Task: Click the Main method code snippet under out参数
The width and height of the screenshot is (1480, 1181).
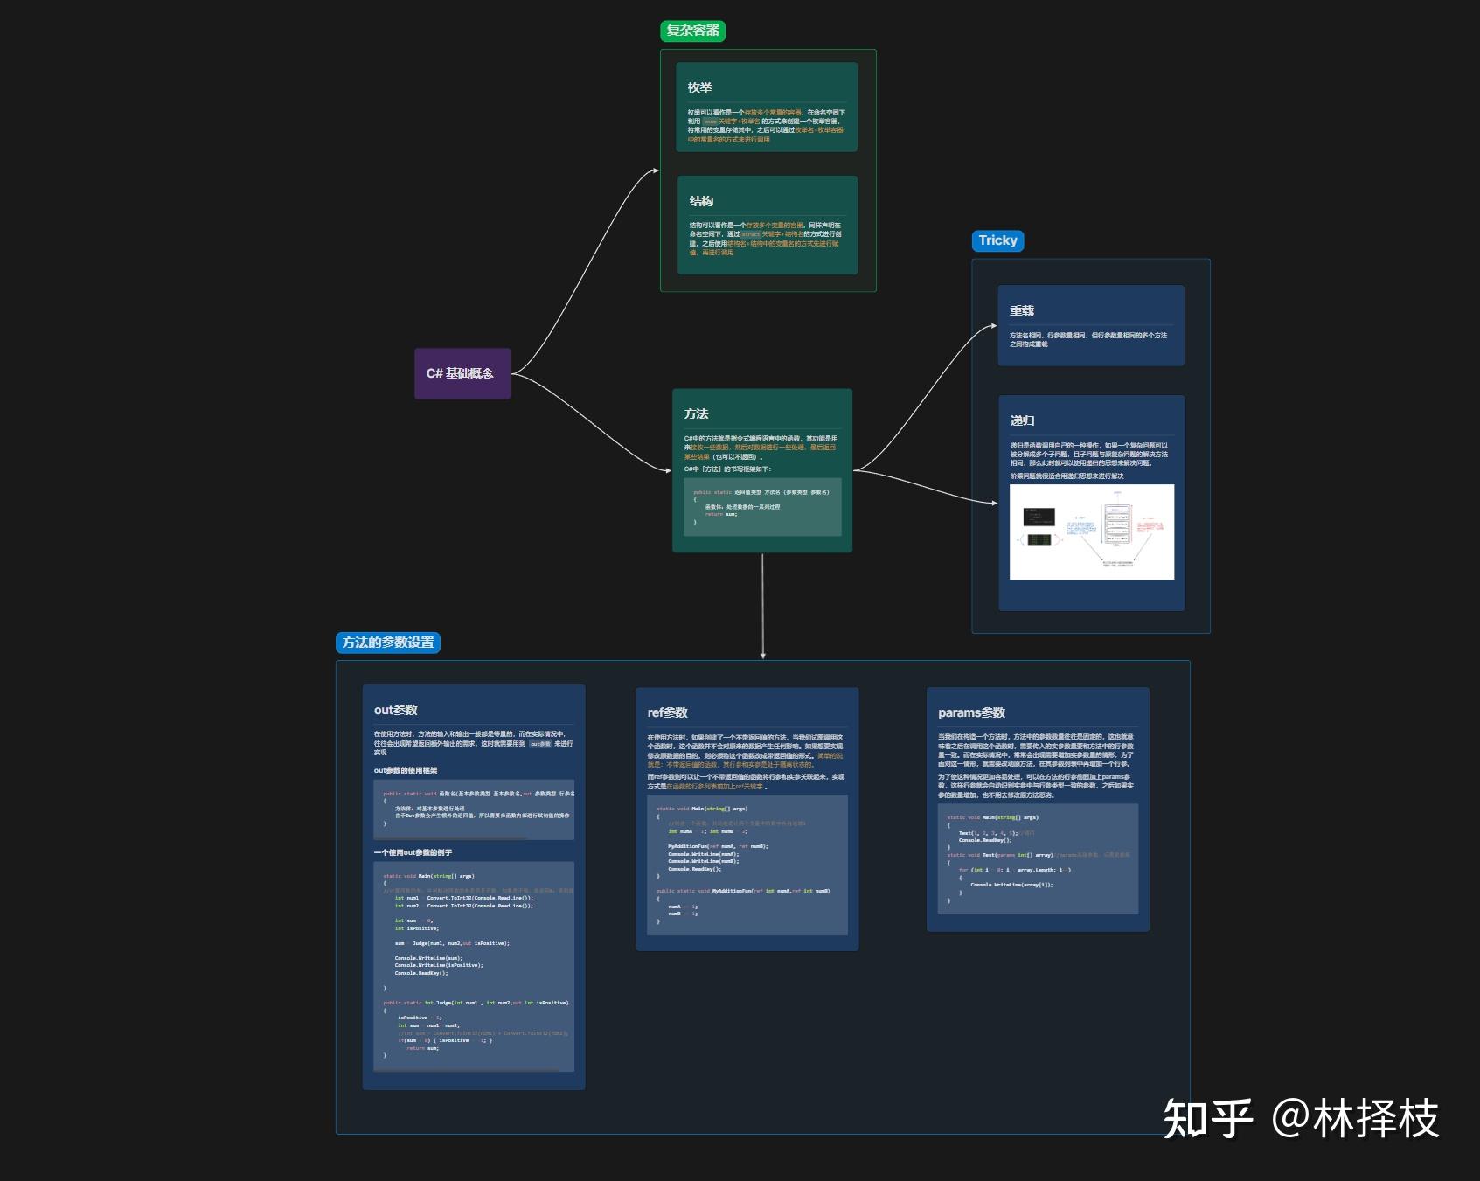Action: pos(476,931)
